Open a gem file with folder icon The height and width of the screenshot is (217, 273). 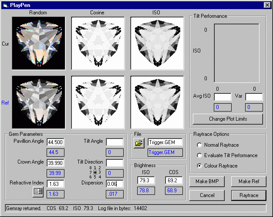(x=139, y=143)
